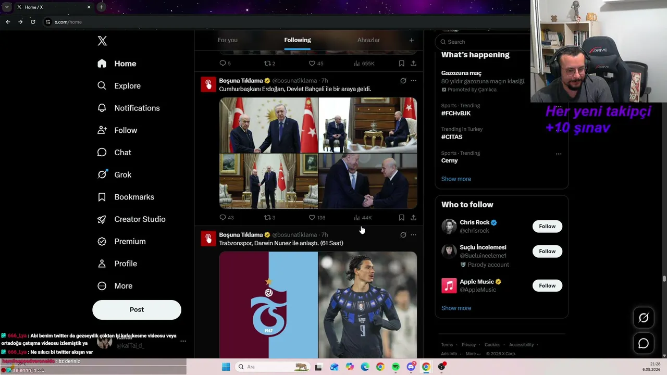Share the post with 655K views

(413, 64)
